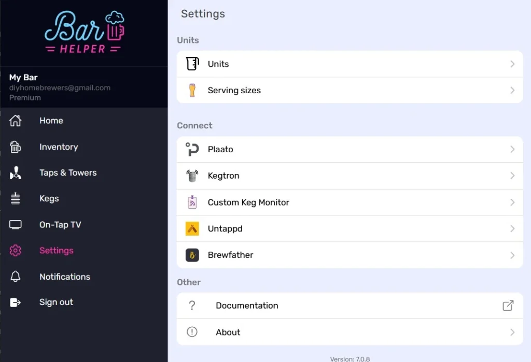Click the Bar Helper logo

click(84, 33)
